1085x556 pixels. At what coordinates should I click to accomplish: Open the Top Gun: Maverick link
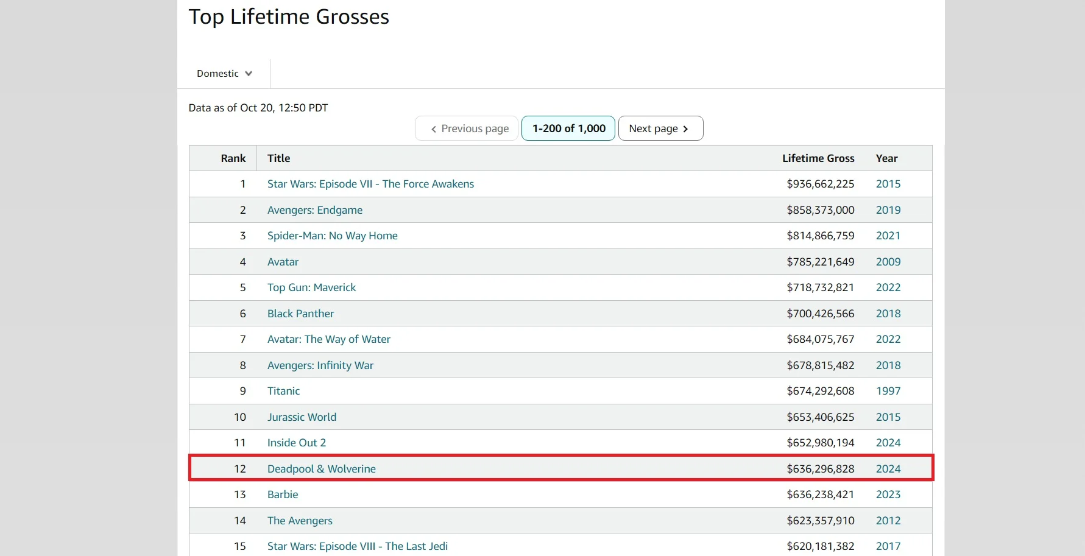click(x=311, y=287)
